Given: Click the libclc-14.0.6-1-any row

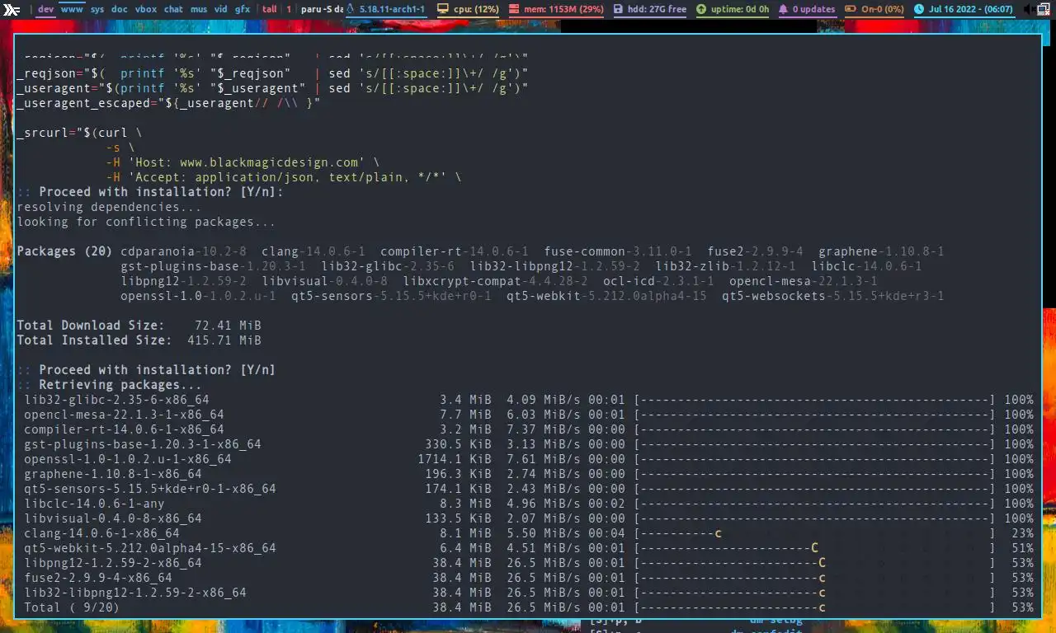Looking at the screenshot, I should tap(528, 504).
